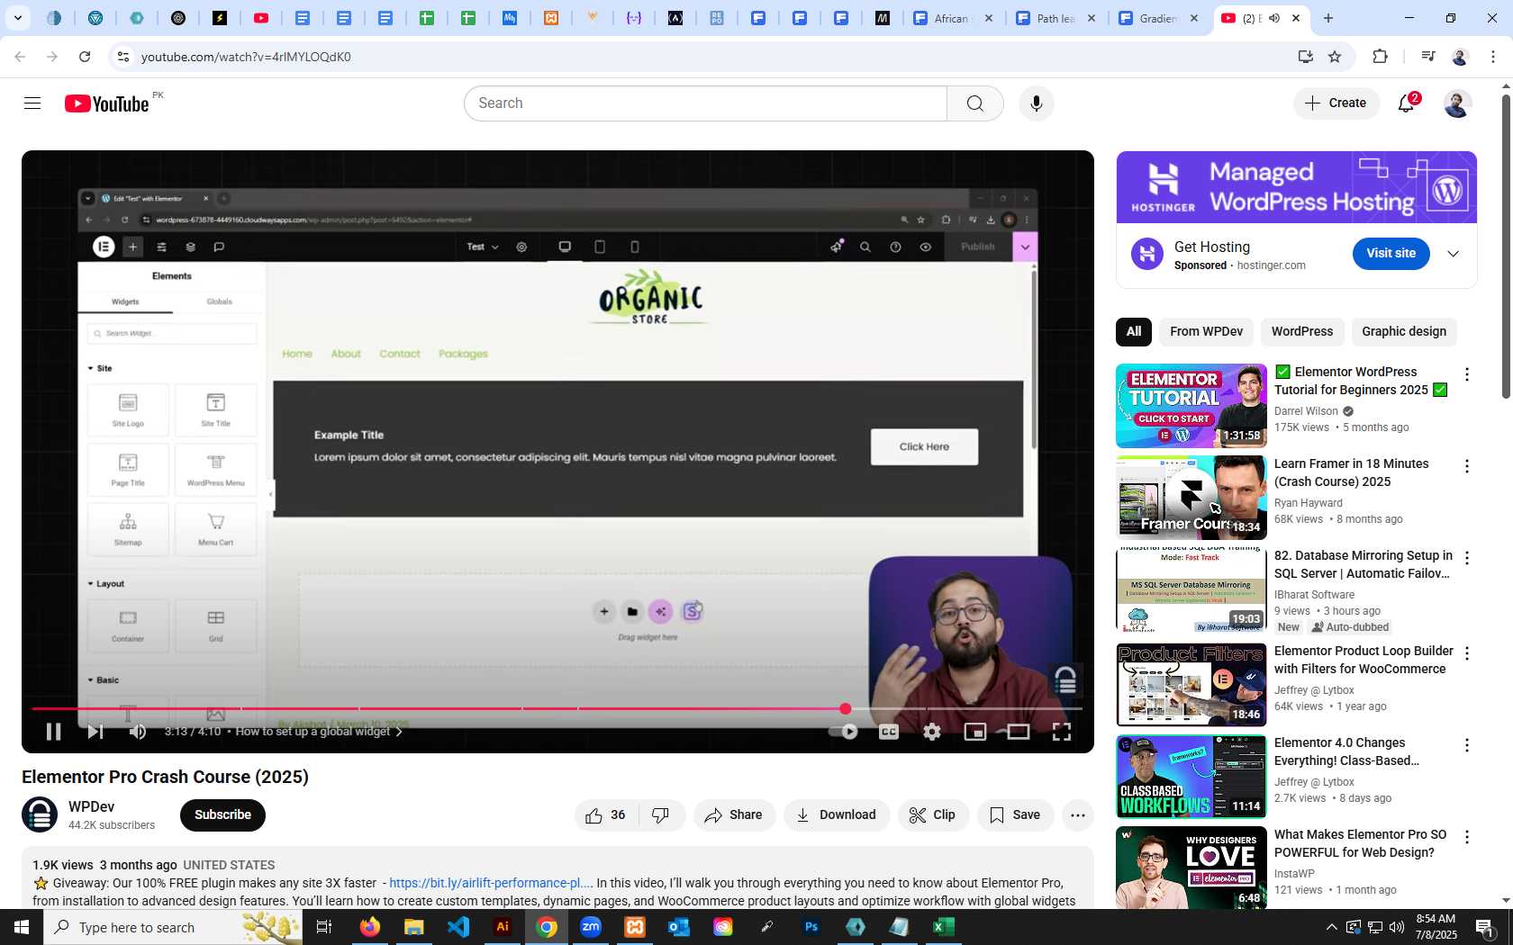
Task: Open Chrome extensions puzzle icon
Action: (1380, 57)
